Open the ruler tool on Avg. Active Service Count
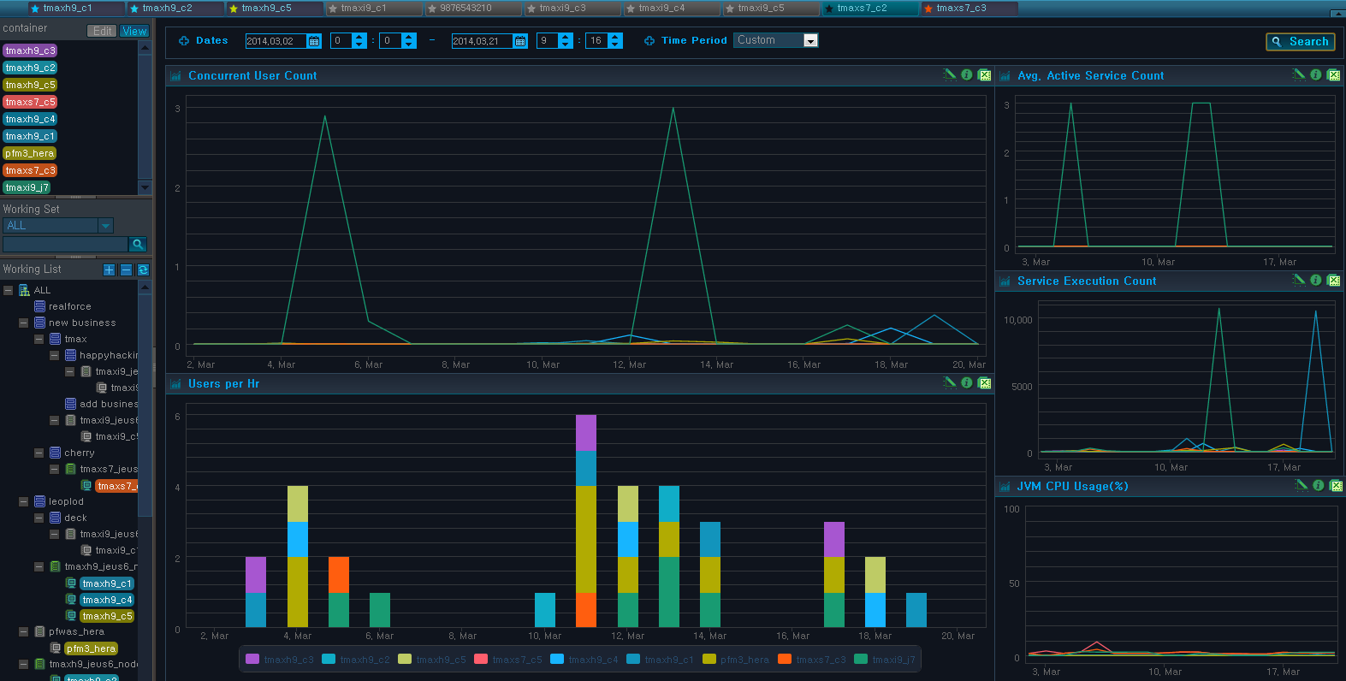Viewport: 1346px width, 681px height. coord(1299,74)
